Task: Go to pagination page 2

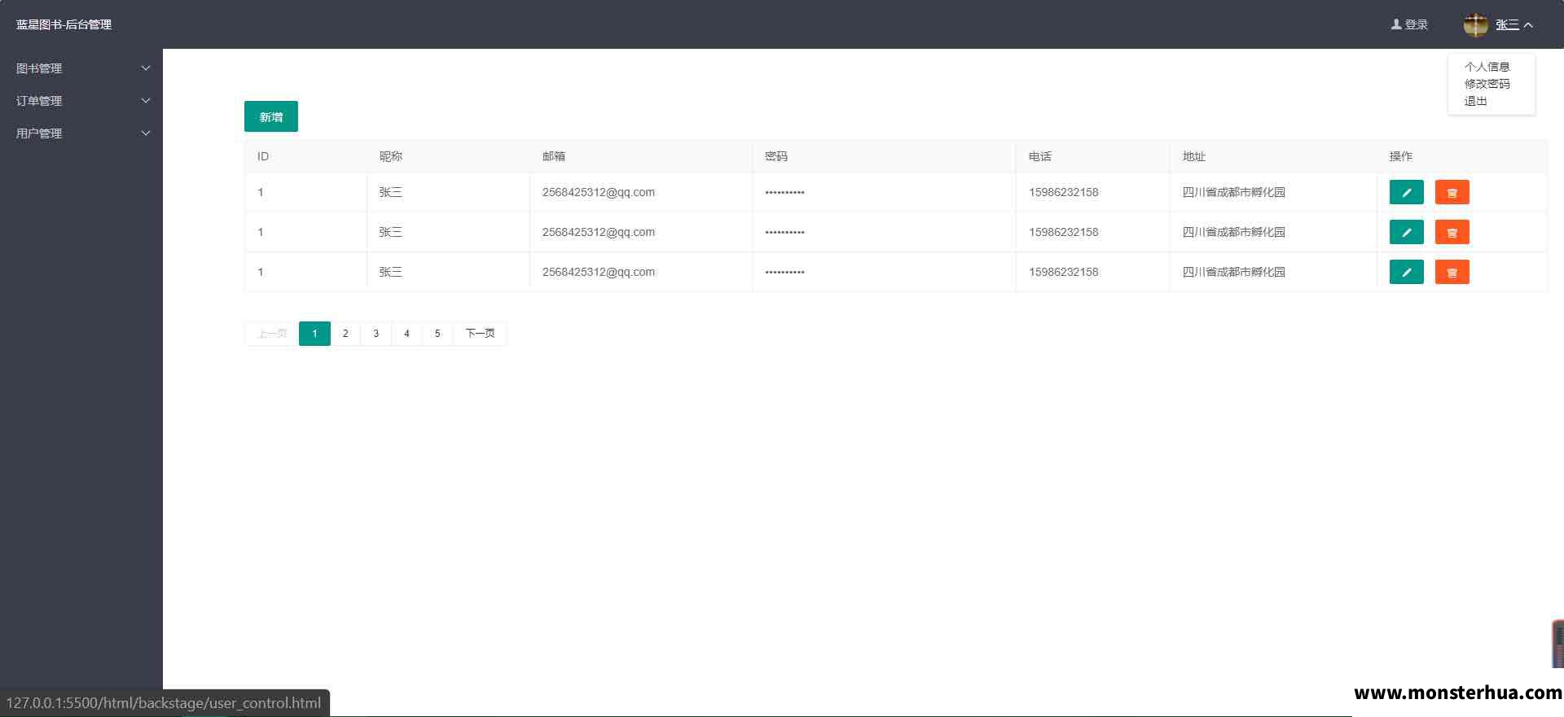Action: pos(345,334)
